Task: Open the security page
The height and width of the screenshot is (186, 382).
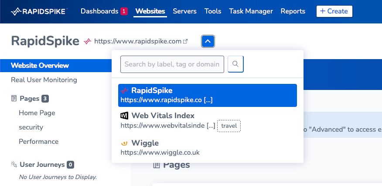Action: 31,127
